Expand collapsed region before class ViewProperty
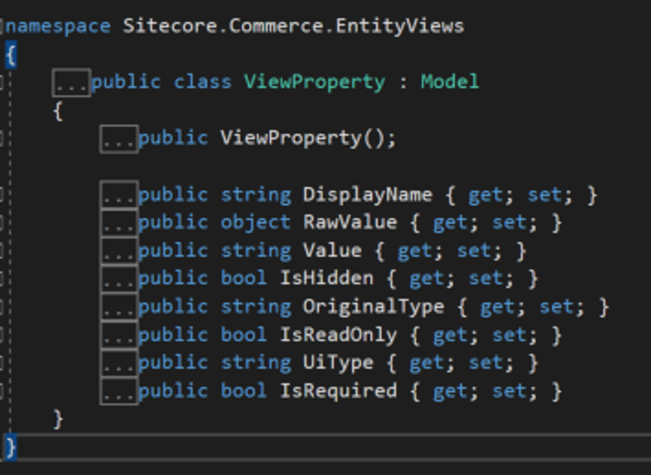 click(71, 82)
